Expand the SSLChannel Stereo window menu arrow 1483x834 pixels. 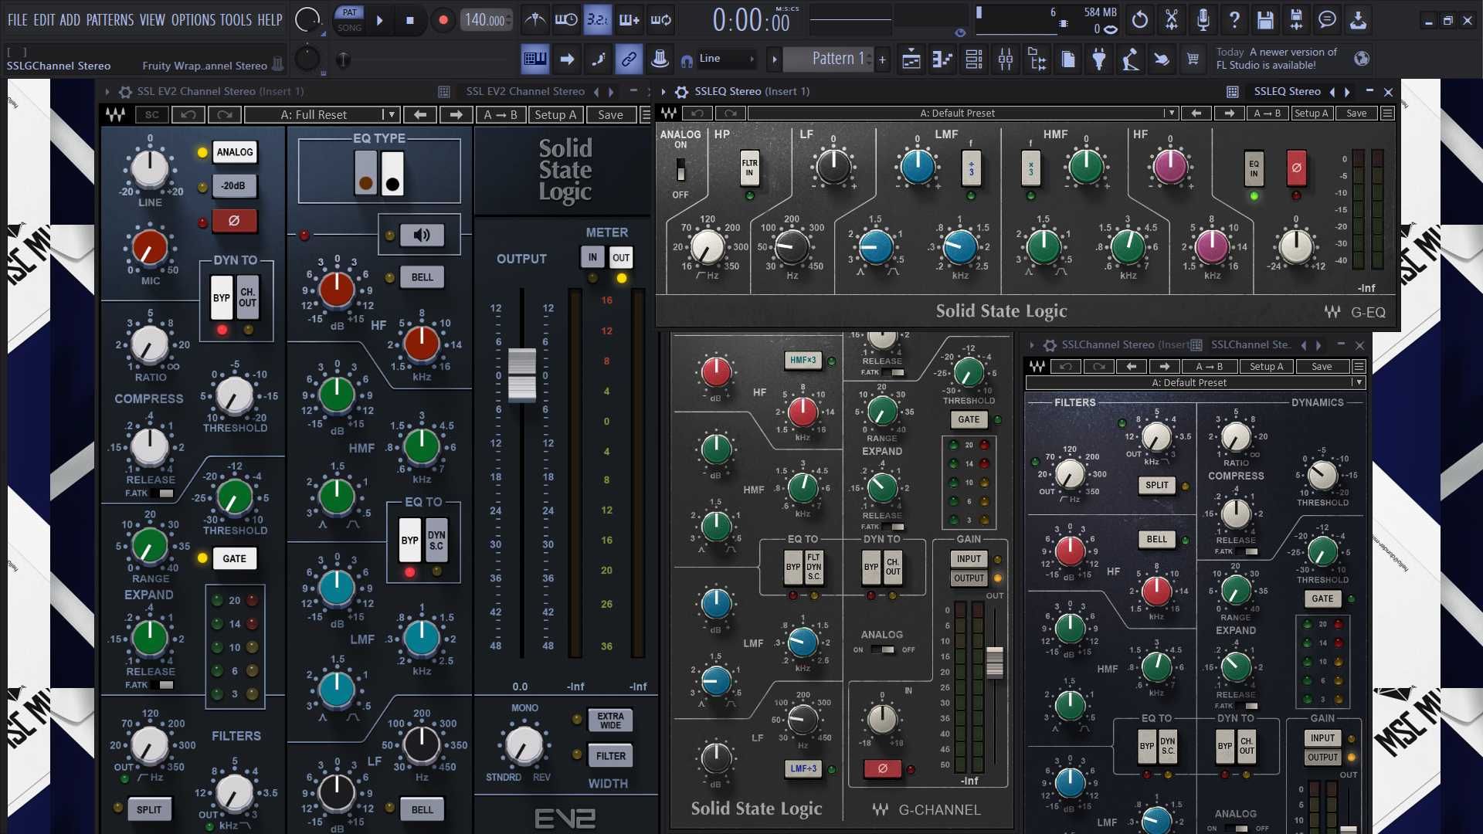(x=1032, y=345)
